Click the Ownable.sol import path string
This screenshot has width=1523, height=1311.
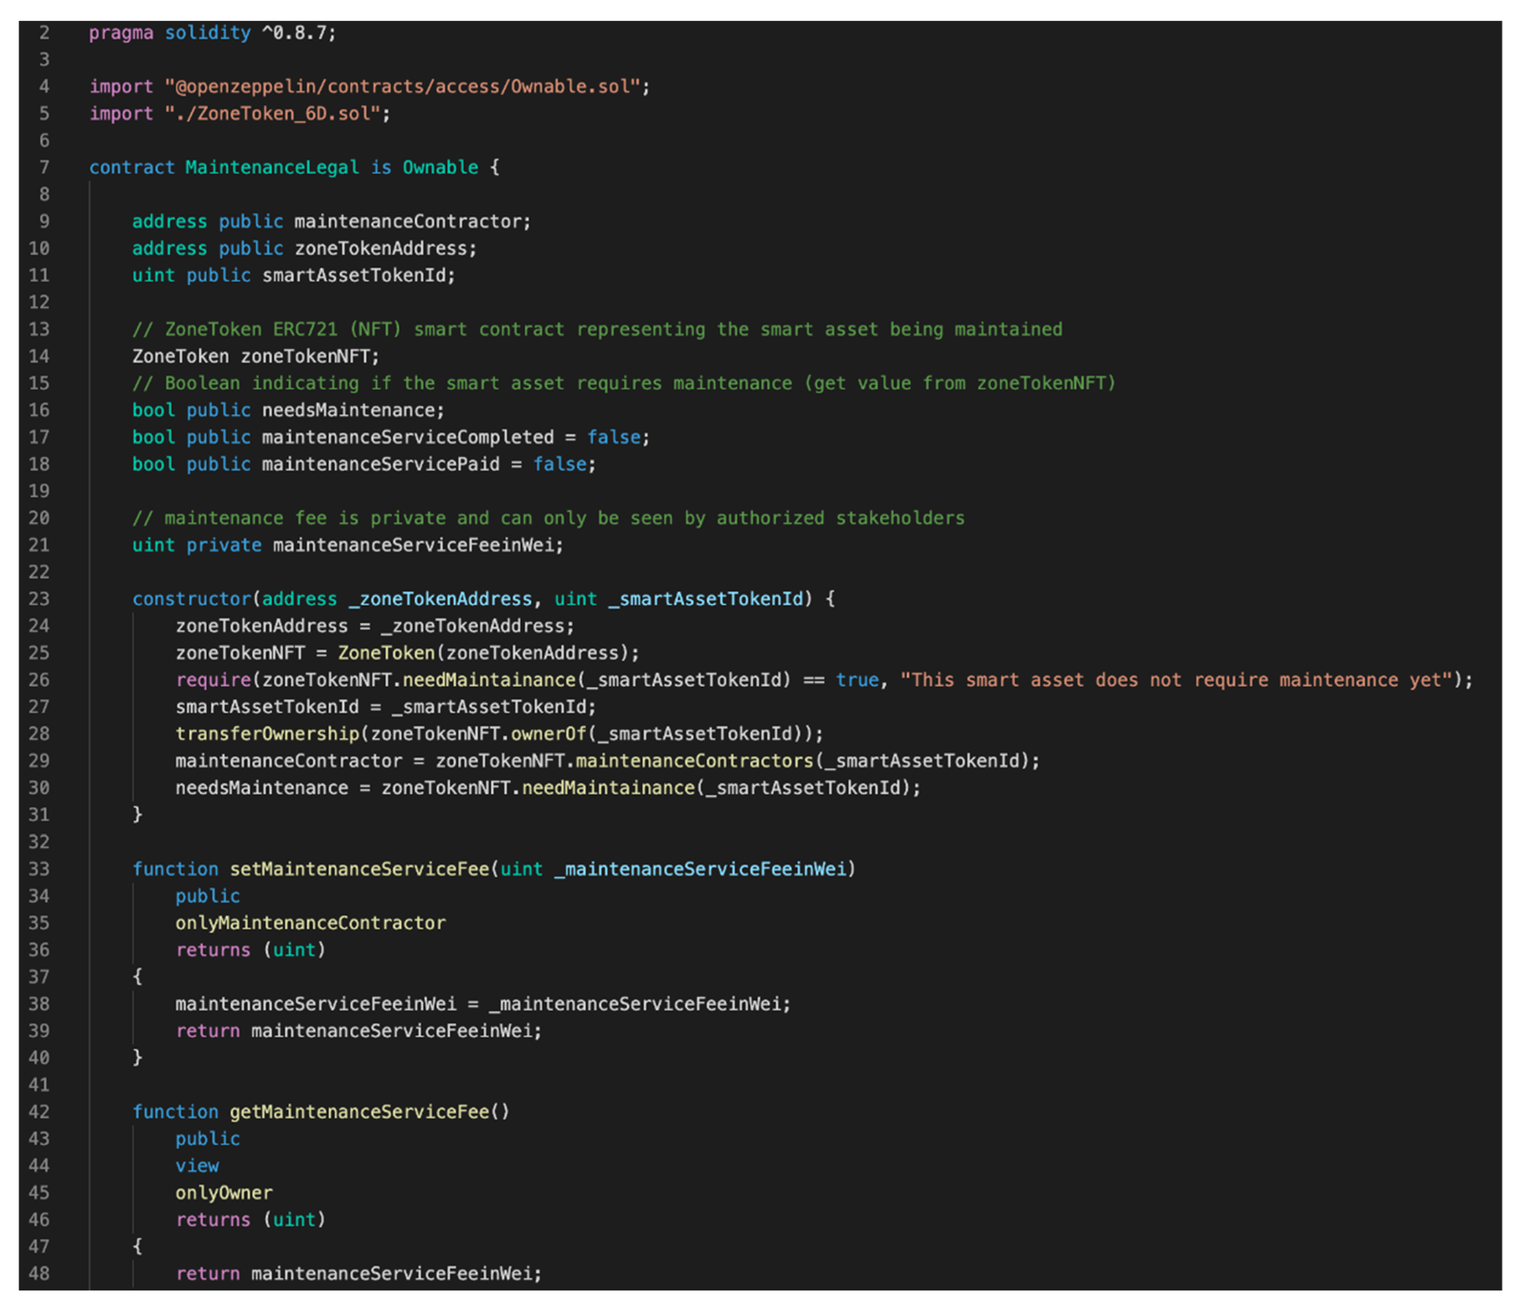pos(403,87)
